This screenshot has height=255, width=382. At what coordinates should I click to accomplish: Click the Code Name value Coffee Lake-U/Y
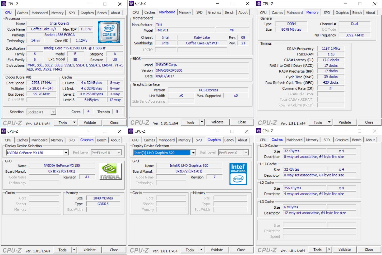44,29
